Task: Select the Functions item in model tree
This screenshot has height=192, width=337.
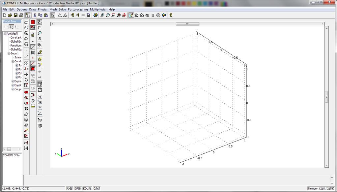Action: pyautogui.click(x=16, y=46)
